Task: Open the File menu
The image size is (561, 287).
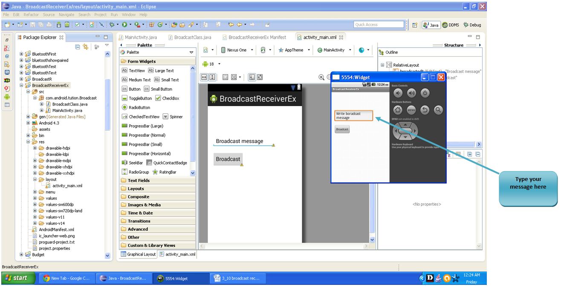Action: pos(6,14)
